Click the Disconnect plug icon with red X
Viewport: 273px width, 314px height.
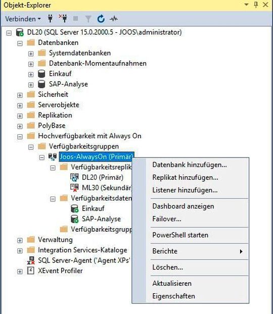pos(63,19)
